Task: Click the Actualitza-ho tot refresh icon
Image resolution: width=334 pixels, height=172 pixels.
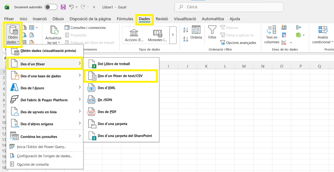Action: click(x=54, y=30)
